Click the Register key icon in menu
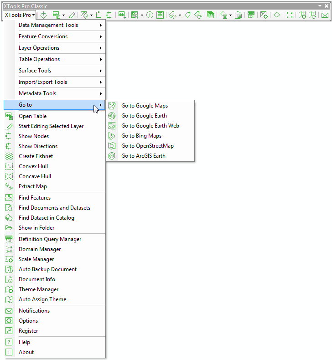 [x=9, y=331]
